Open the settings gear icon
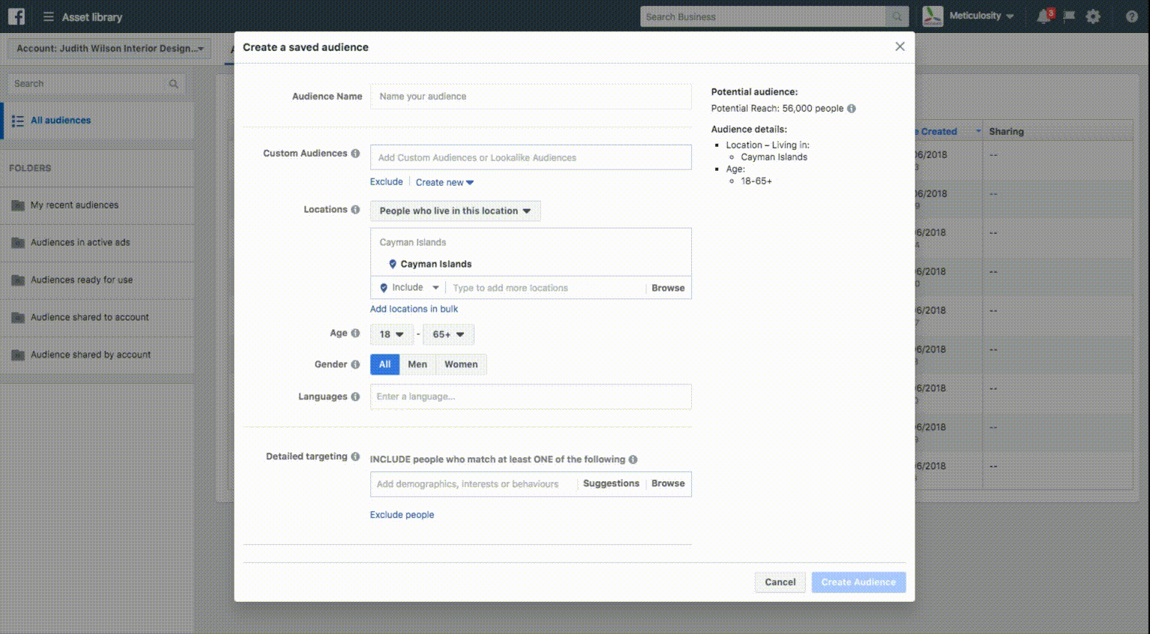 [1093, 16]
